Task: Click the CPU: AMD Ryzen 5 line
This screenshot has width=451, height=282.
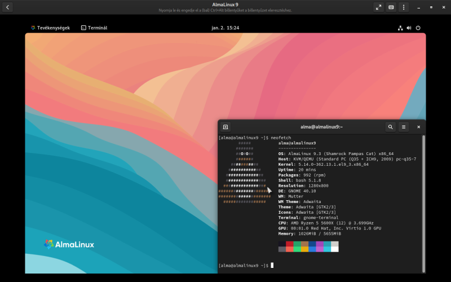Action: (326, 223)
